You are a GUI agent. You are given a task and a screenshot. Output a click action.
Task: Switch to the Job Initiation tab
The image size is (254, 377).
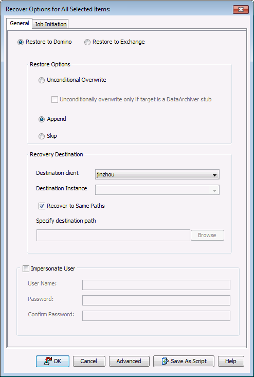pyautogui.click(x=50, y=24)
